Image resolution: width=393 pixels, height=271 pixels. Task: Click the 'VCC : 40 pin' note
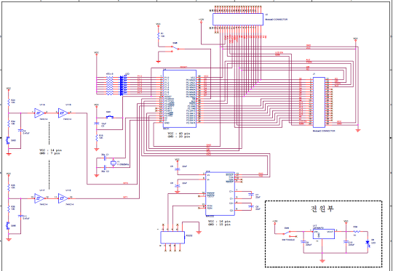tap(178, 134)
